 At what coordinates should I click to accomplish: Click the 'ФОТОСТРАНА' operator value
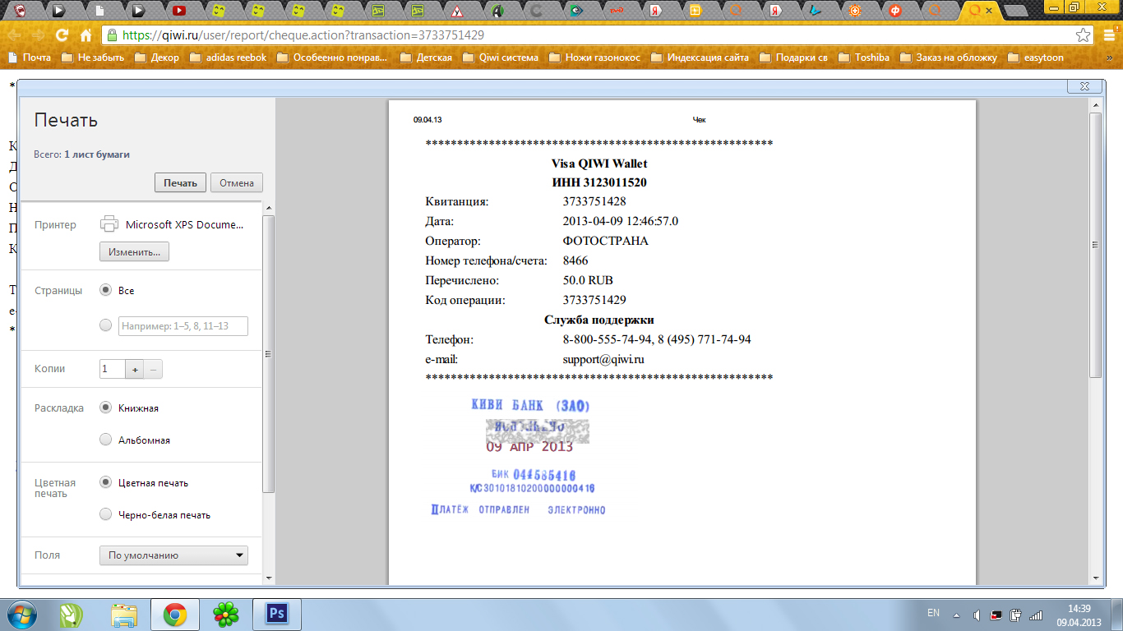605,241
